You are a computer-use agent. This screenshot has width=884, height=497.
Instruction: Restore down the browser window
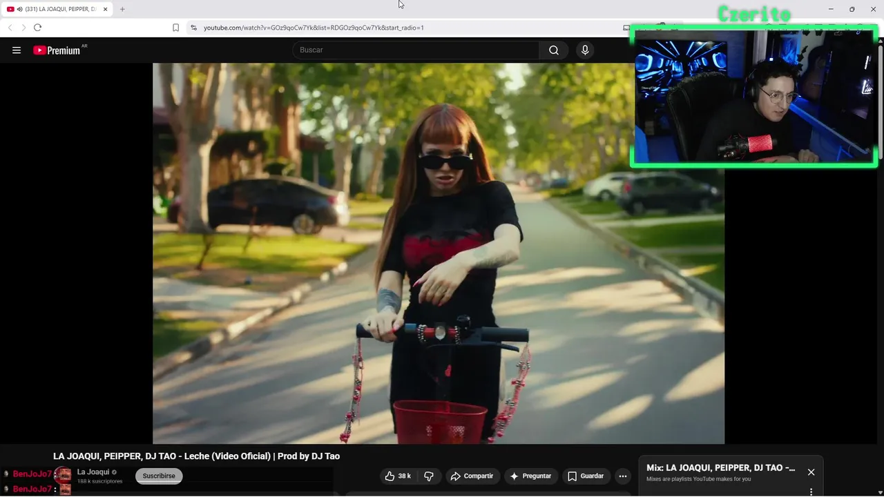pyautogui.click(x=852, y=9)
